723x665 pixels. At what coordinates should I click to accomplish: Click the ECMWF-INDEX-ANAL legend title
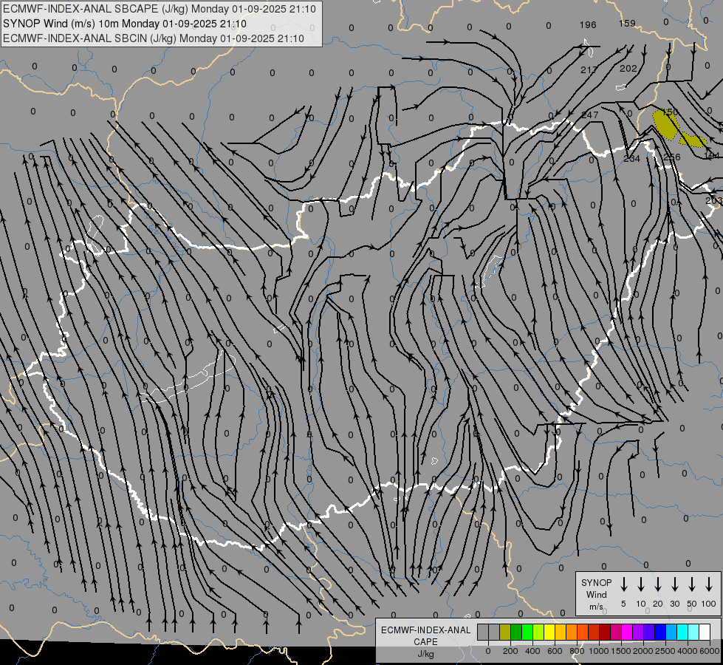pos(425,630)
